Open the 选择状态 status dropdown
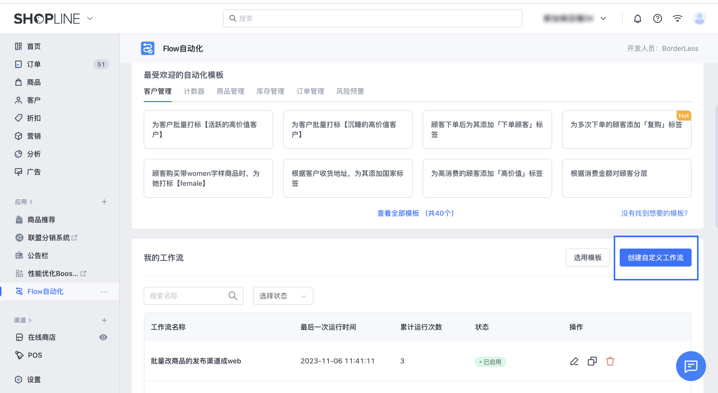This screenshot has height=393, width=718. [283, 296]
